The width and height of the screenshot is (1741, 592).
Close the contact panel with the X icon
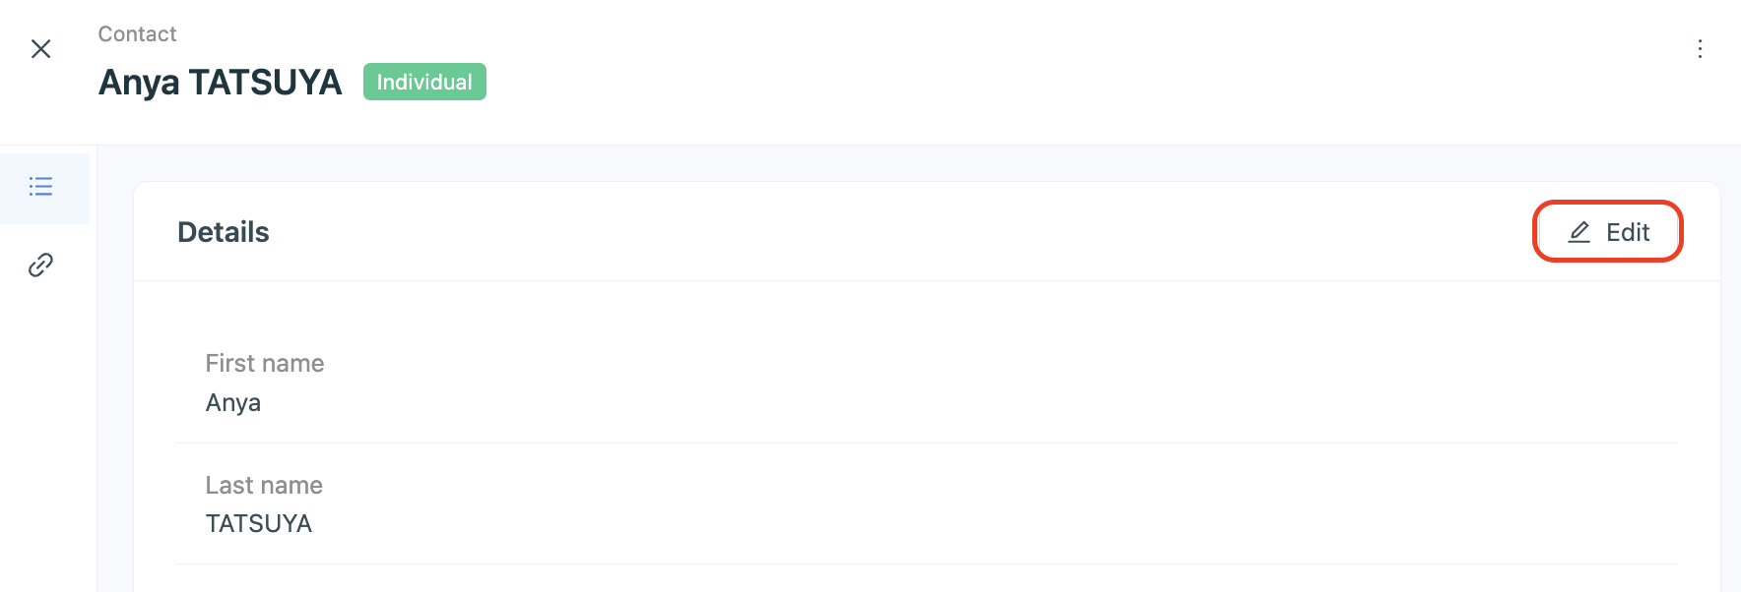[x=40, y=49]
